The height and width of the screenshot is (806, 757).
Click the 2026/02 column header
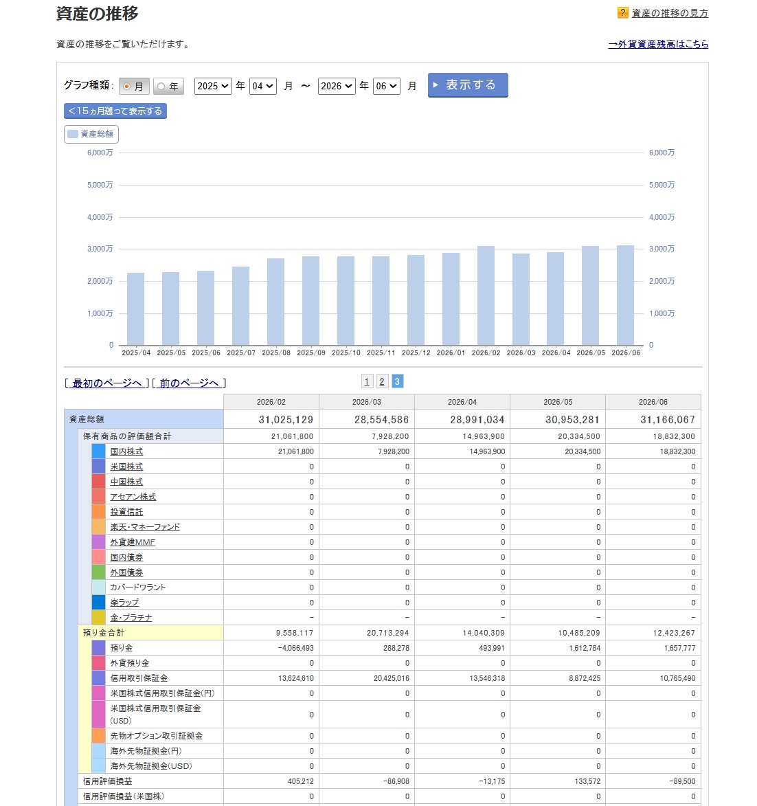[x=271, y=402]
